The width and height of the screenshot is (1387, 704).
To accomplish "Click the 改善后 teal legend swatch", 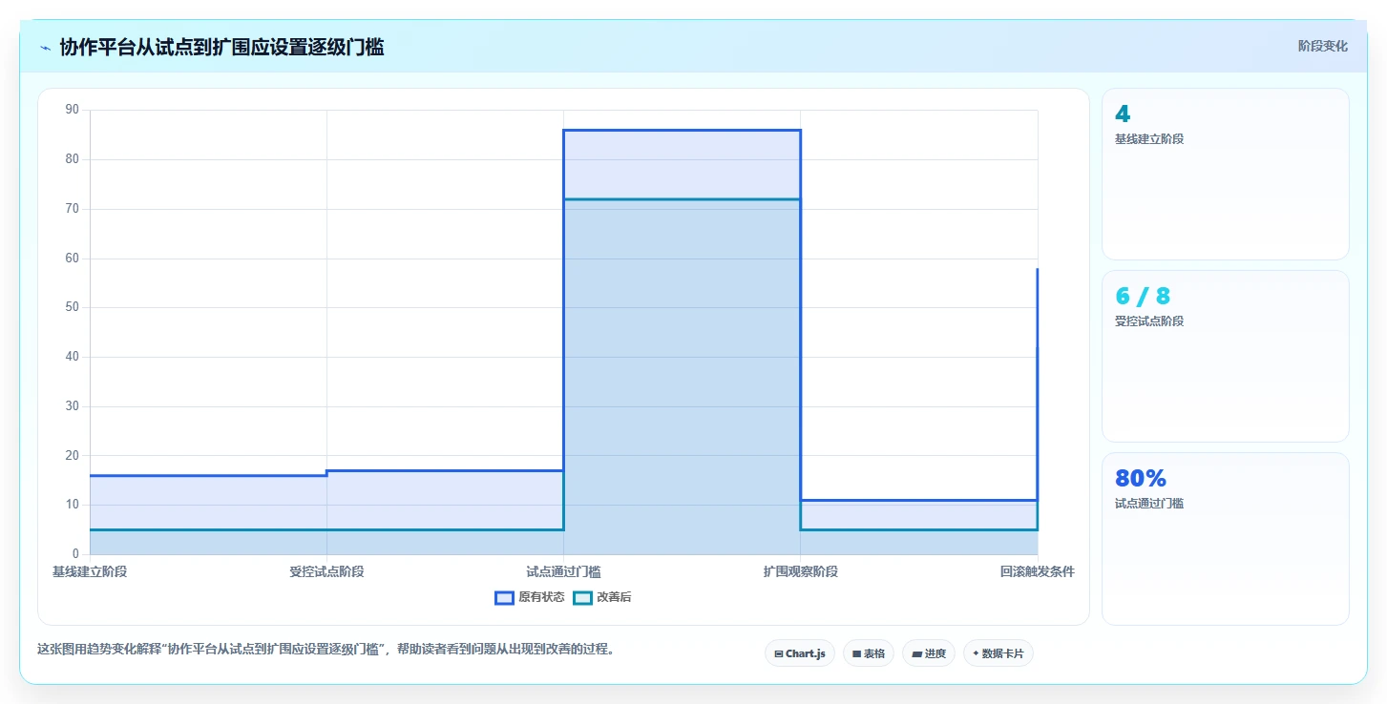I will pos(583,598).
